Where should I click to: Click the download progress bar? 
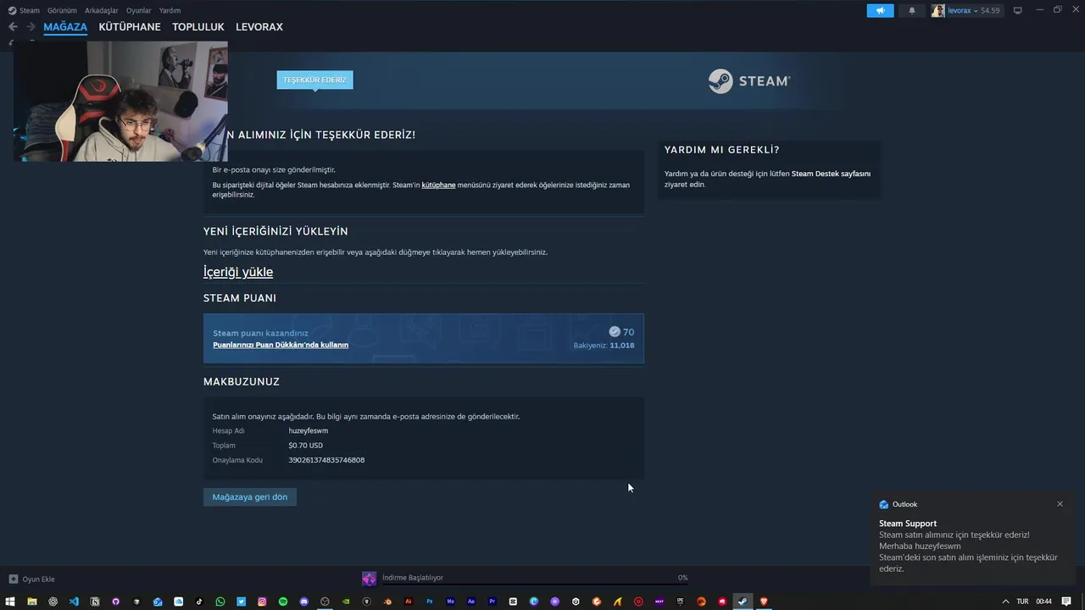tap(534, 584)
